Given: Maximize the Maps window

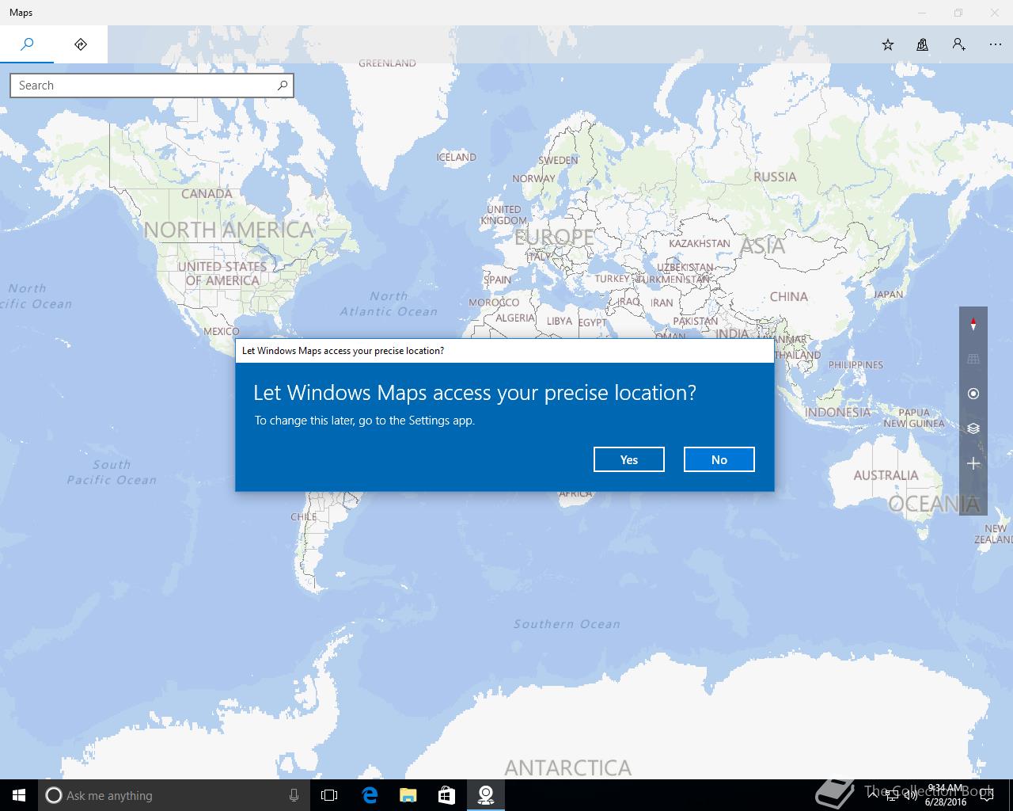Looking at the screenshot, I should coord(958,13).
